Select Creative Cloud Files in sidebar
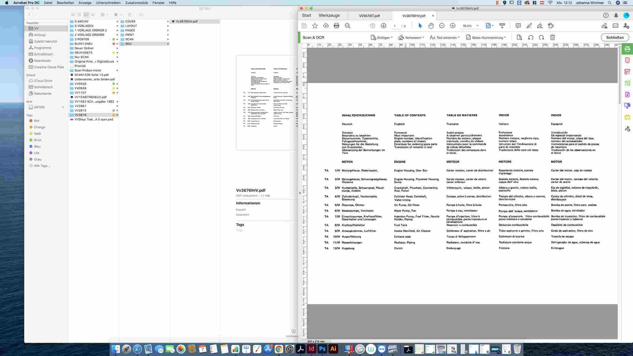This screenshot has width=633, height=356. 49,67
